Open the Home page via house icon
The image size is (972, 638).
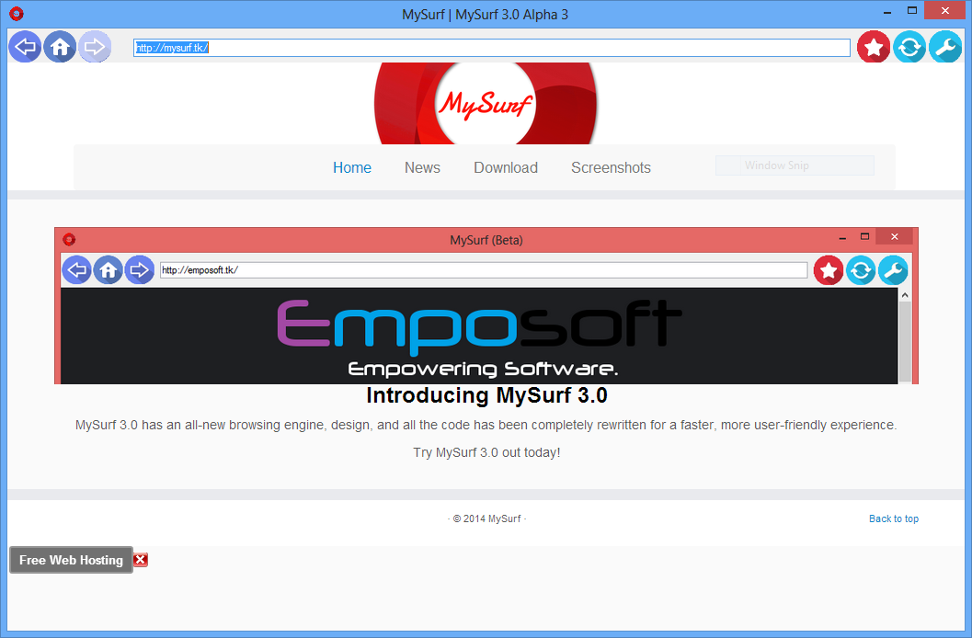[x=60, y=47]
